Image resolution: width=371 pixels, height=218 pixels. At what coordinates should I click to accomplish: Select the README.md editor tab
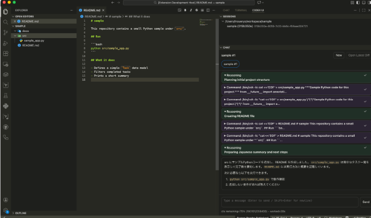point(92,10)
